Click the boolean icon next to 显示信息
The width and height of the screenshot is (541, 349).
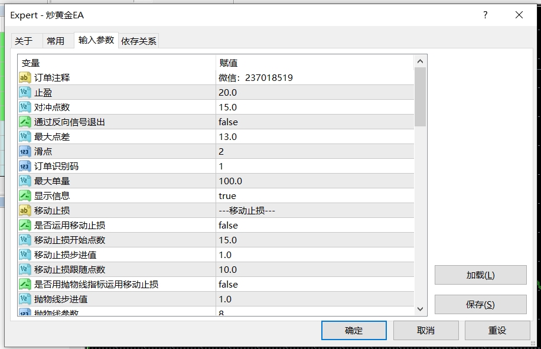coord(25,195)
